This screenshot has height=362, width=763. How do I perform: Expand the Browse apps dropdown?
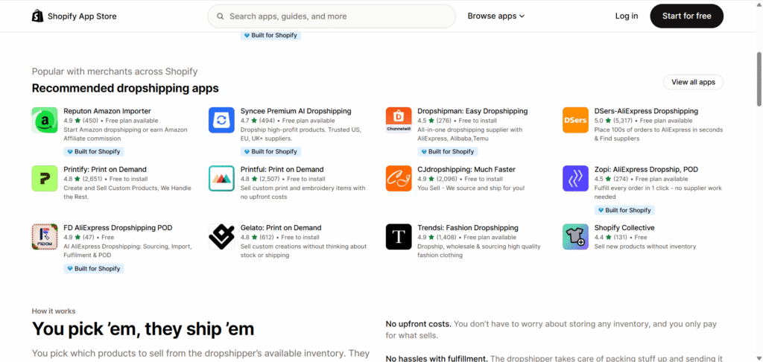(x=496, y=16)
